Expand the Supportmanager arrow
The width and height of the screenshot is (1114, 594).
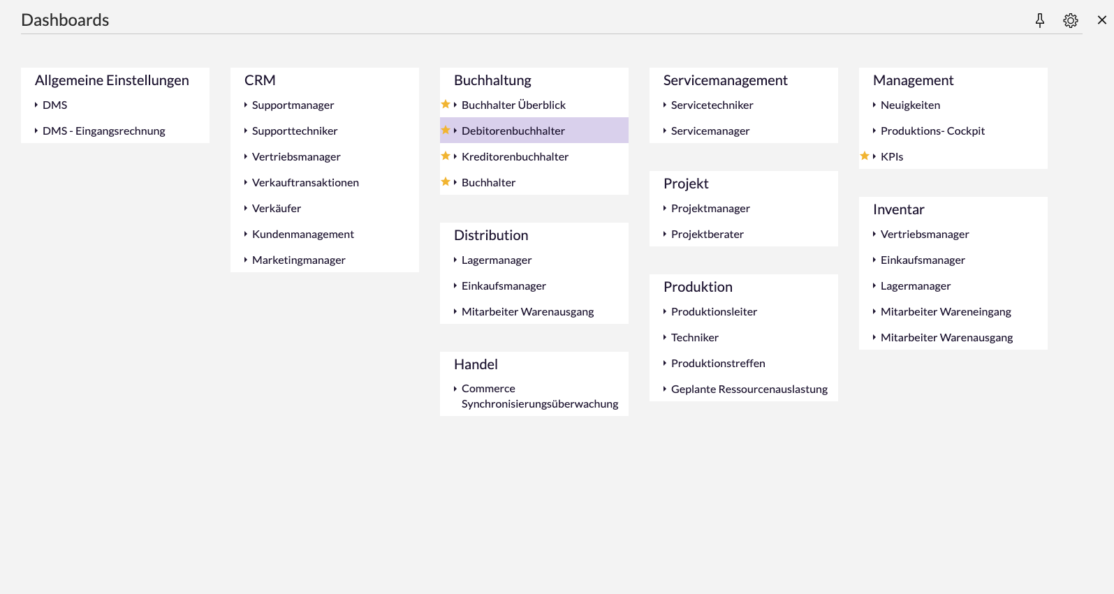tap(246, 105)
